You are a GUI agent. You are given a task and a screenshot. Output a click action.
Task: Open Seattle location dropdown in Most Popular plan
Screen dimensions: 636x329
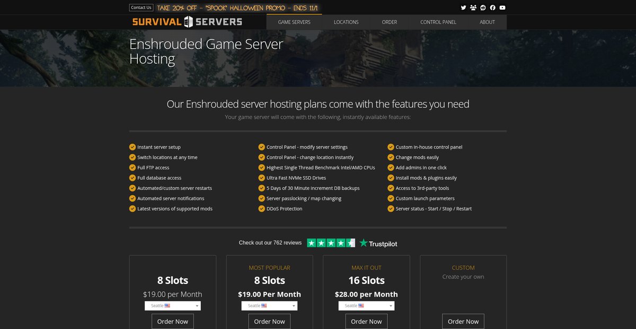pyautogui.click(x=269, y=306)
